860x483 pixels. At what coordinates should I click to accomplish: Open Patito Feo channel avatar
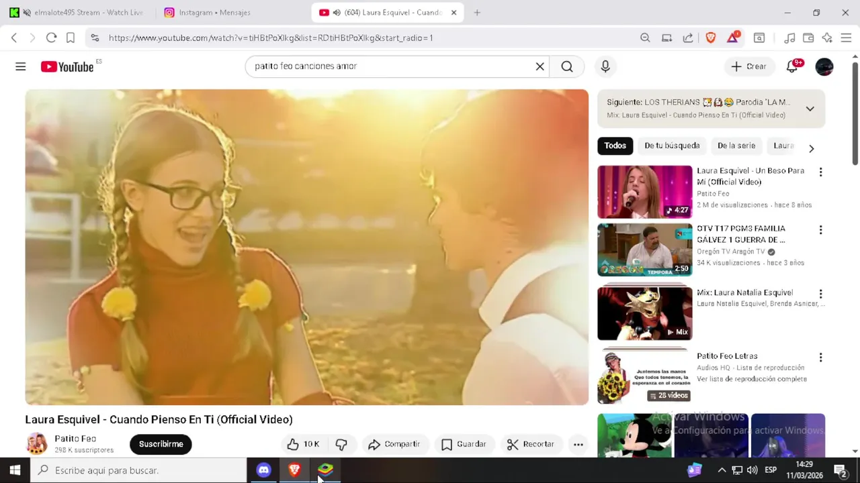(36, 443)
